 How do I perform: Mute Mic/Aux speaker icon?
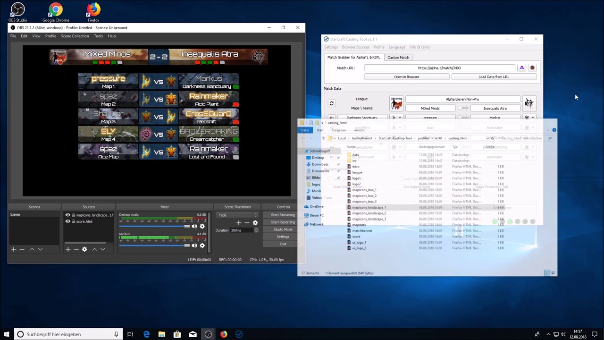point(194,246)
